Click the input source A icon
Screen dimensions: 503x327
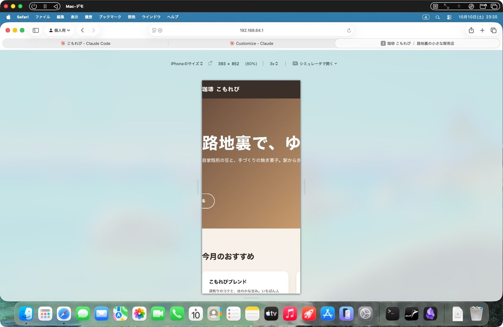tap(426, 17)
